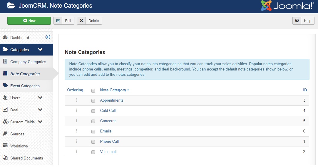318x168 pixels.
Task: Click the Edit button label
Action: [68, 21]
